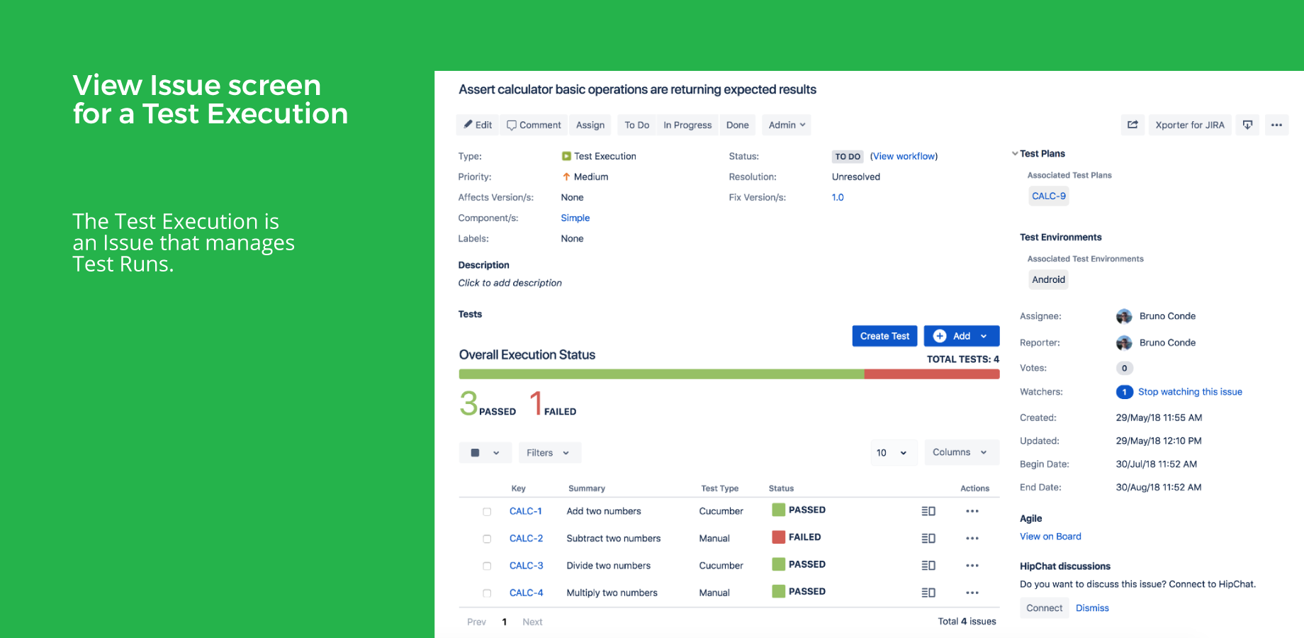Open the View on Board link
The image size is (1304, 638).
(1050, 537)
